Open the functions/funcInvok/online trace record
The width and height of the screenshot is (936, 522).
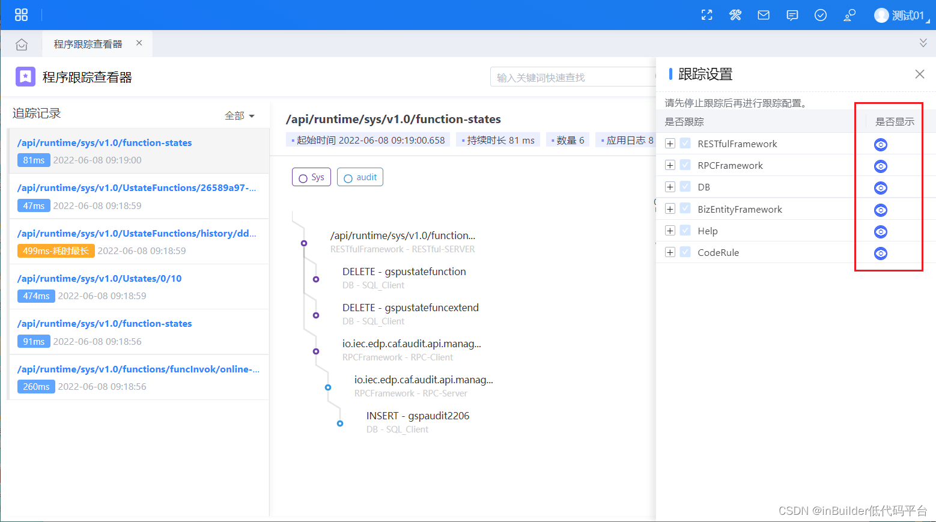(x=138, y=377)
